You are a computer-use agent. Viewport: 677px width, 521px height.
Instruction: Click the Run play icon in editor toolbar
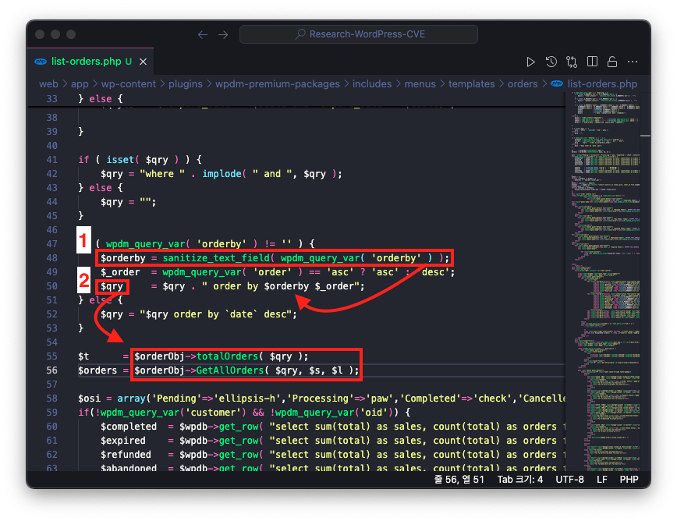tap(530, 62)
